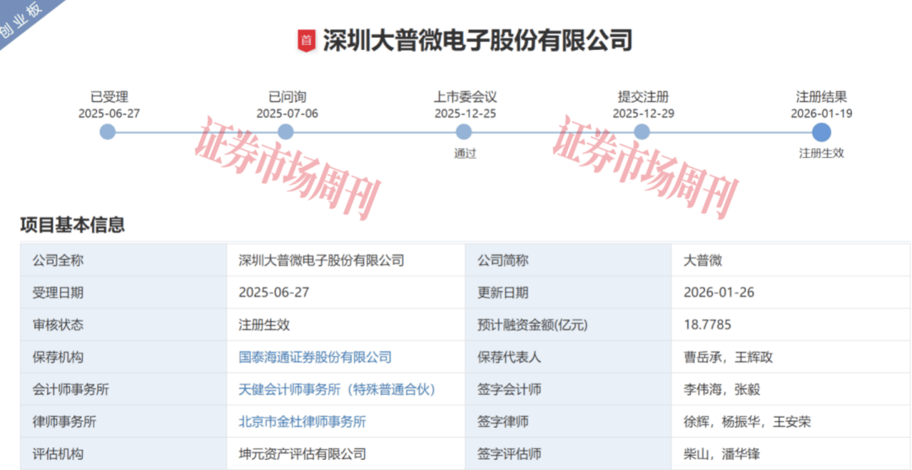The width and height of the screenshot is (912, 470).
Task: Click the value 18.7785
Action: pyautogui.click(x=708, y=324)
